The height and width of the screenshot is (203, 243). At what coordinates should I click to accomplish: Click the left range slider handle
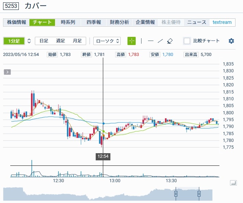click(176, 194)
